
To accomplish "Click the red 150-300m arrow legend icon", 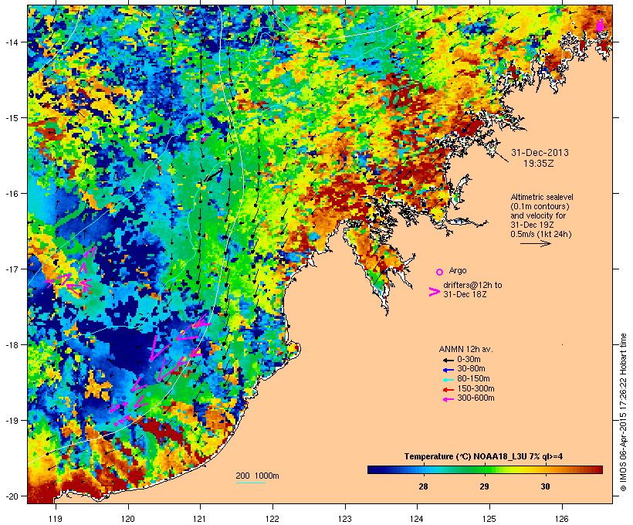I will (449, 390).
